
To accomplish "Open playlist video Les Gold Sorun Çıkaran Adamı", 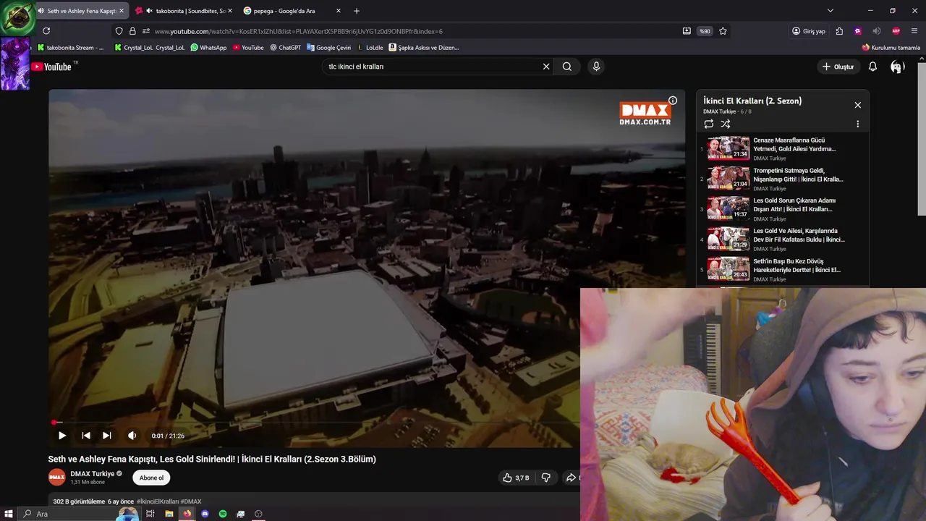I will pyautogui.click(x=781, y=209).
